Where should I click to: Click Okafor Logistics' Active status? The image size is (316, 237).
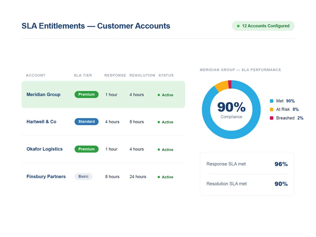(165, 150)
